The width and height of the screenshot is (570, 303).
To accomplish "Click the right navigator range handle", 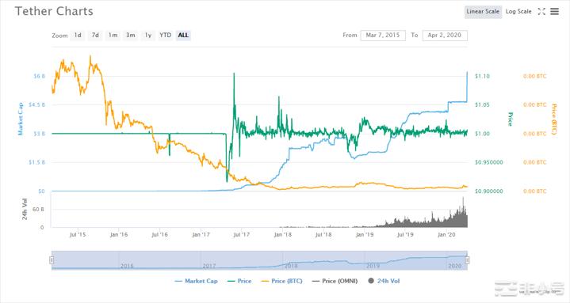I will [468, 260].
